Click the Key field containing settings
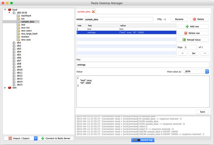This screenshot has width=214, height=145. (143, 65)
